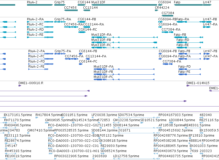
Task: Select EST RH45393.5prime label
Action: 18,151
